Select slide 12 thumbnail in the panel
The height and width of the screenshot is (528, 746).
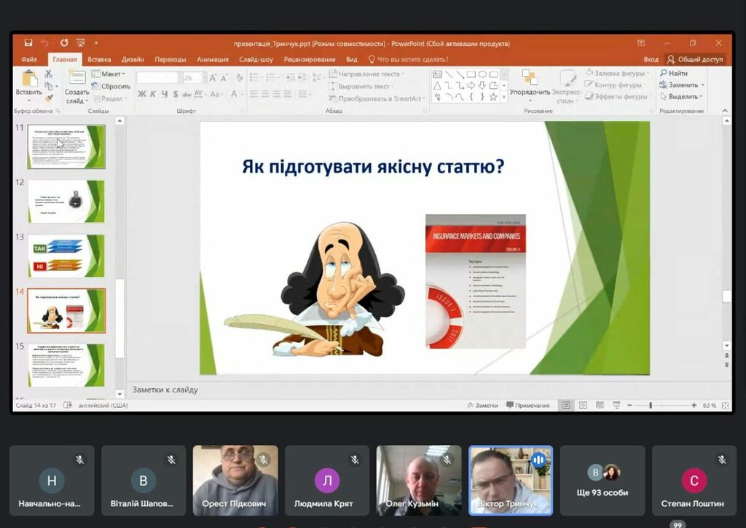[x=66, y=200]
